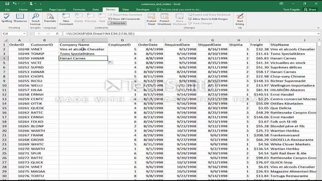Click Protect and Share Workbook

[x=209, y=15]
